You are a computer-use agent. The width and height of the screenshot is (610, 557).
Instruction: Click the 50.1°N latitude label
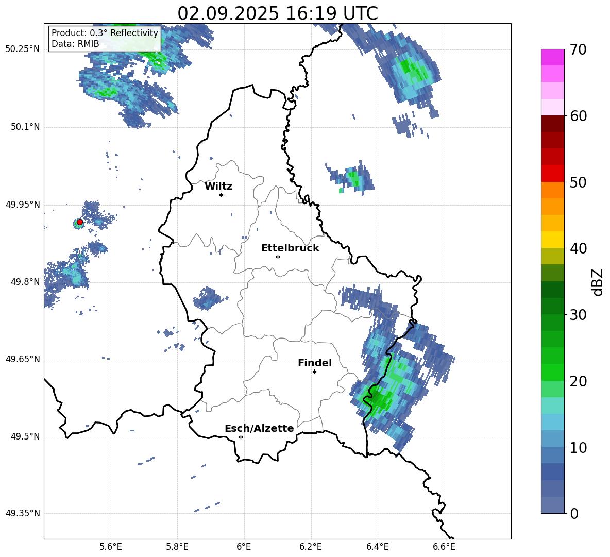[x=25, y=127]
